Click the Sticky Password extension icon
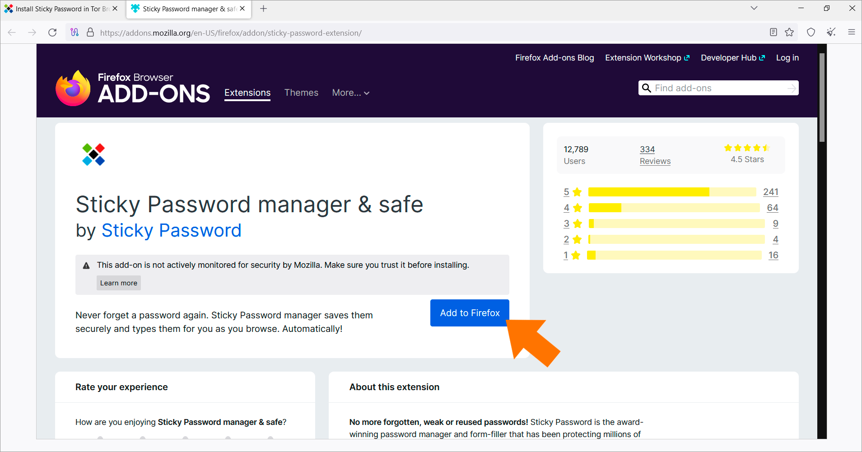 tap(93, 154)
